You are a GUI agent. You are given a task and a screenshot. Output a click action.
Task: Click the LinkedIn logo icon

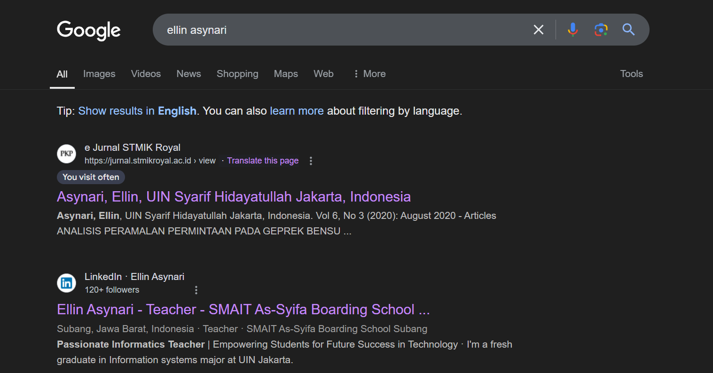pyautogui.click(x=66, y=283)
